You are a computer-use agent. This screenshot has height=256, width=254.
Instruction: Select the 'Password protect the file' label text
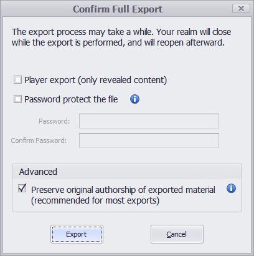coord(71,99)
